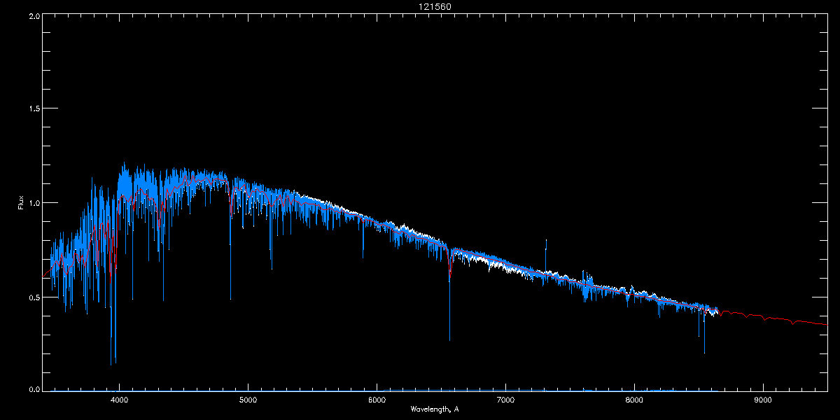Click the 0.0 y-axis tick label

tap(32, 389)
